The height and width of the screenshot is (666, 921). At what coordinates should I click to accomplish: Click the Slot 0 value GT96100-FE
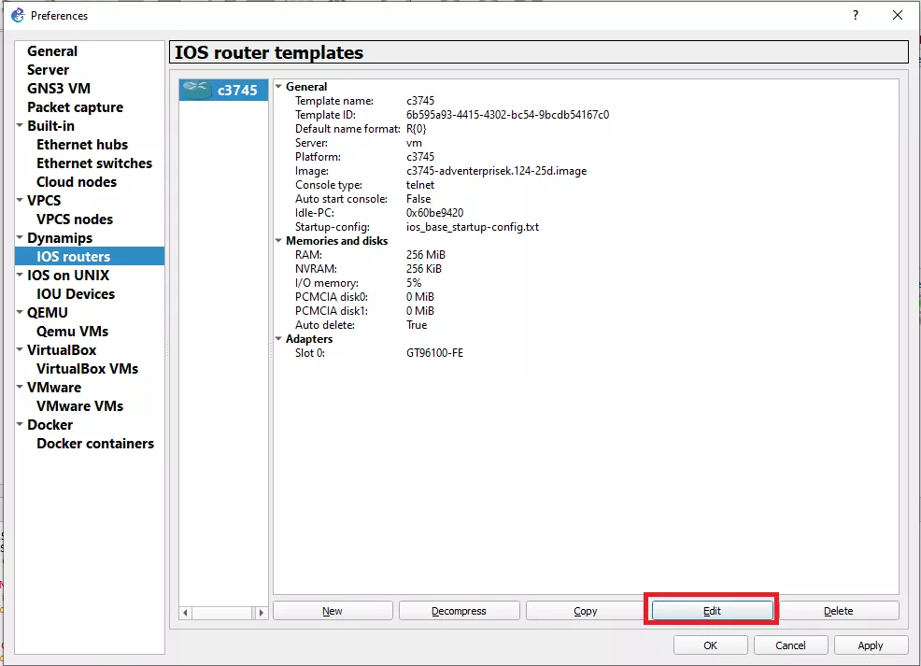click(434, 353)
